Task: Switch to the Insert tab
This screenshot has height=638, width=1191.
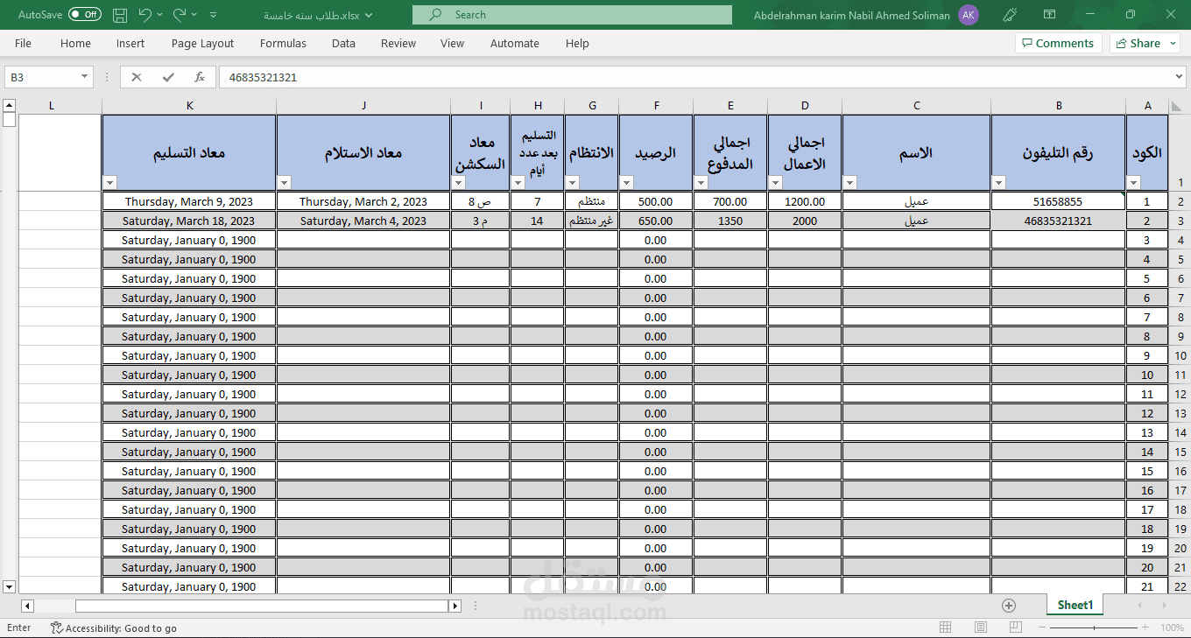Action: pyautogui.click(x=130, y=43)
